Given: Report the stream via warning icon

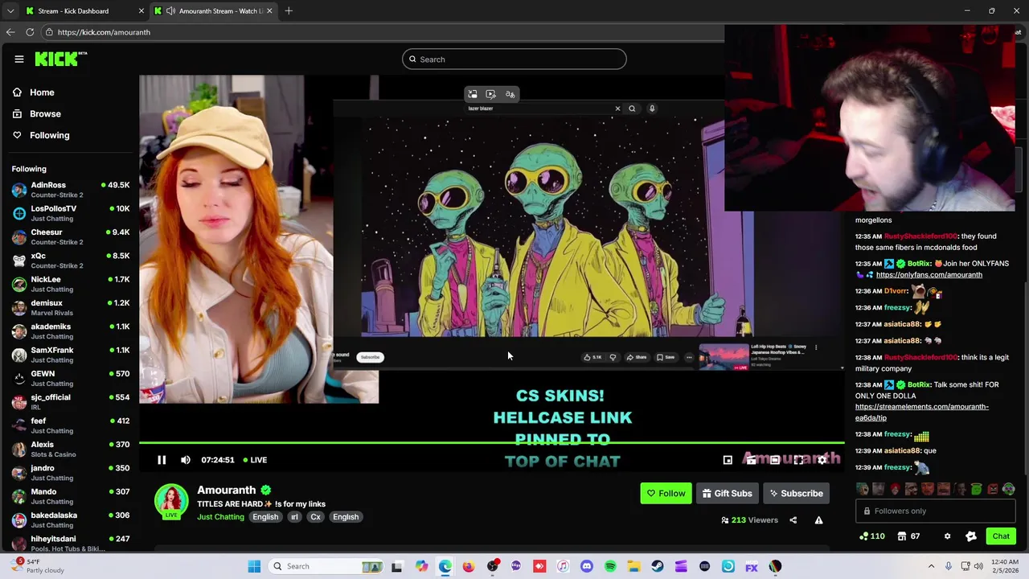Looking at the screenshot, I should click(818, 520).
